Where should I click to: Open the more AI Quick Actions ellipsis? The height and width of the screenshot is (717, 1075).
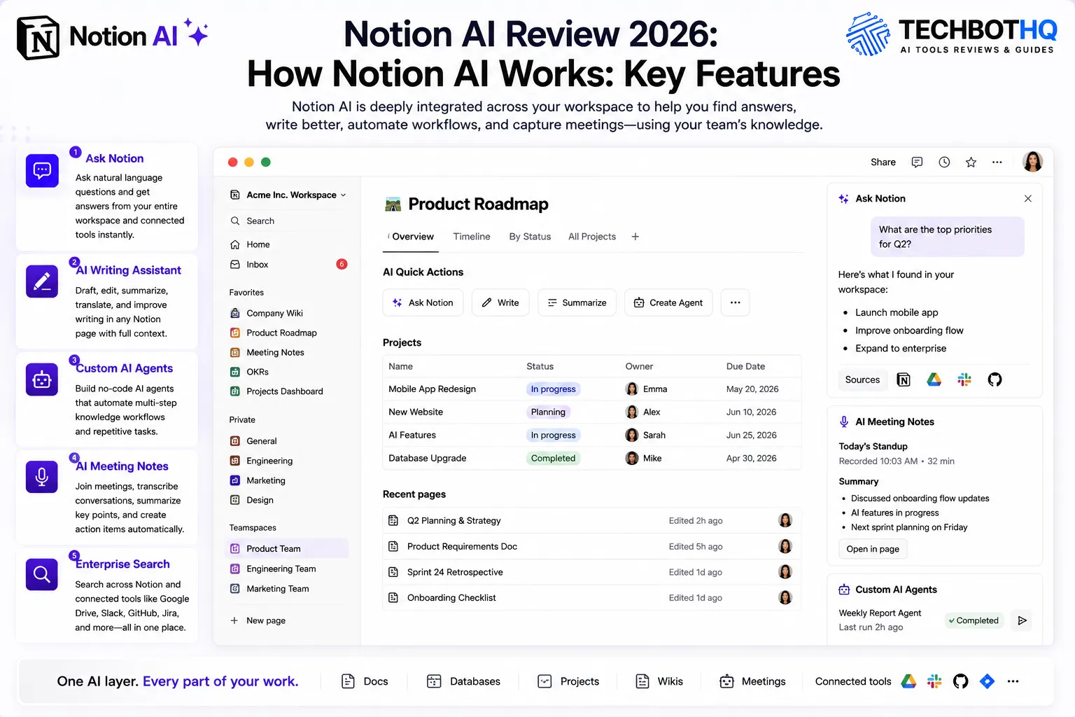736,302
